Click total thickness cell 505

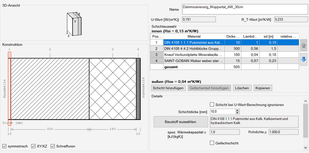[233, 67]
